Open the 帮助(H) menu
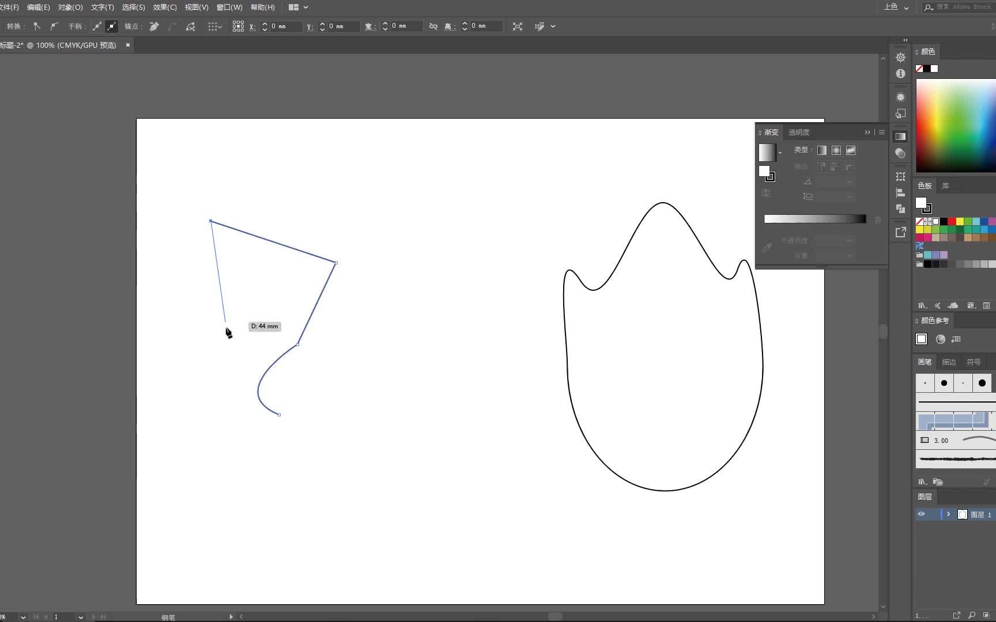The height and width of the screenshot is (622, 996). (263, 7)
